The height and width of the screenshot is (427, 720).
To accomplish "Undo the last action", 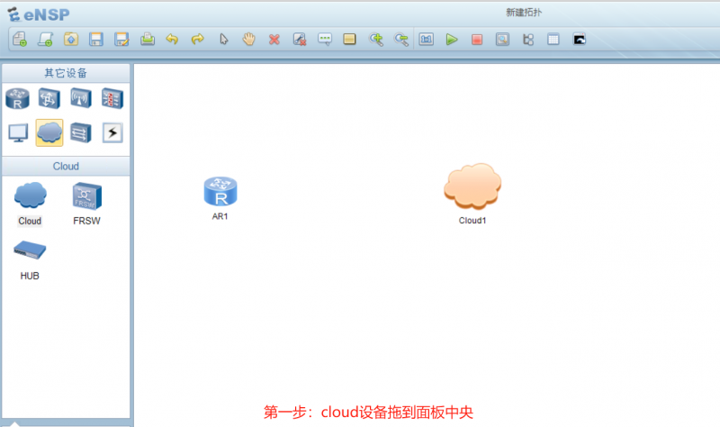I will point(172,40).
